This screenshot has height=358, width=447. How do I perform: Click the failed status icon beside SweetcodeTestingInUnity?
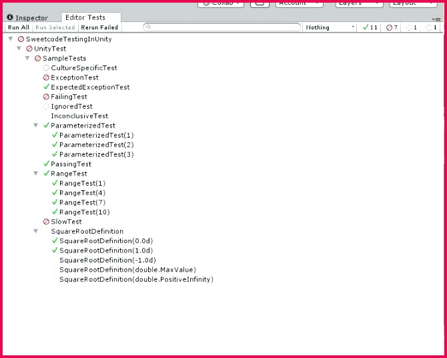(x=21, y=39)
